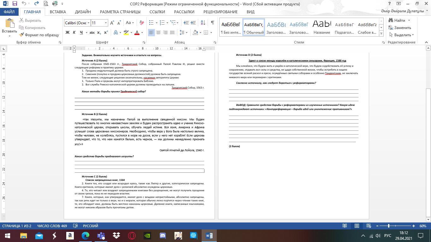Clear all formatting from the selection

click(x=142, y=23)
